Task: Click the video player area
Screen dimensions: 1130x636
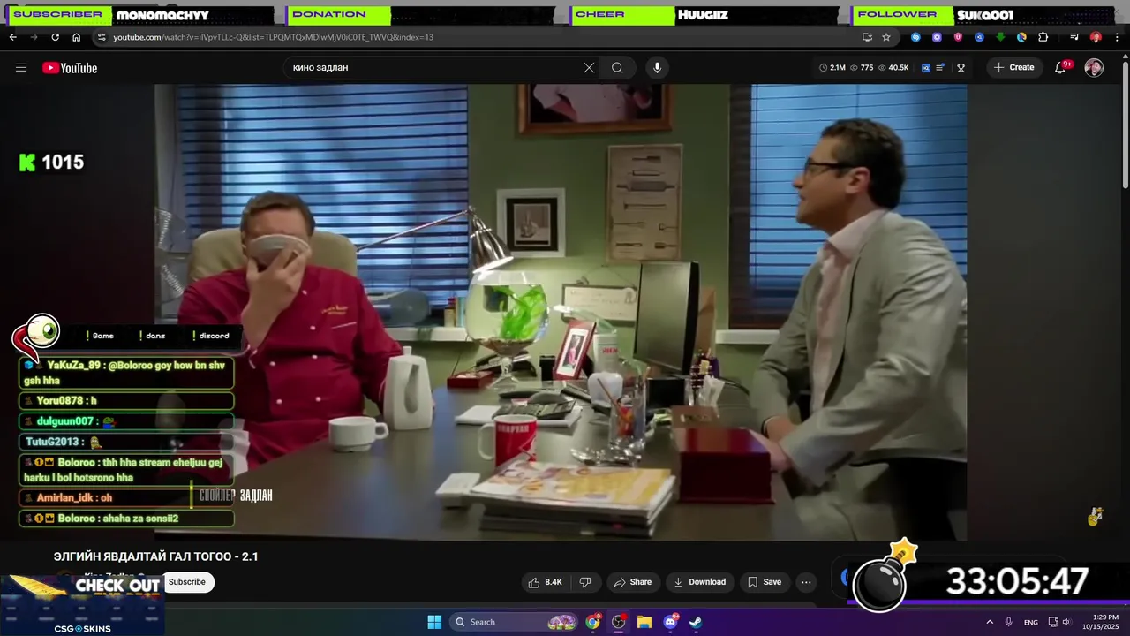Action: [x=561, y=312]
